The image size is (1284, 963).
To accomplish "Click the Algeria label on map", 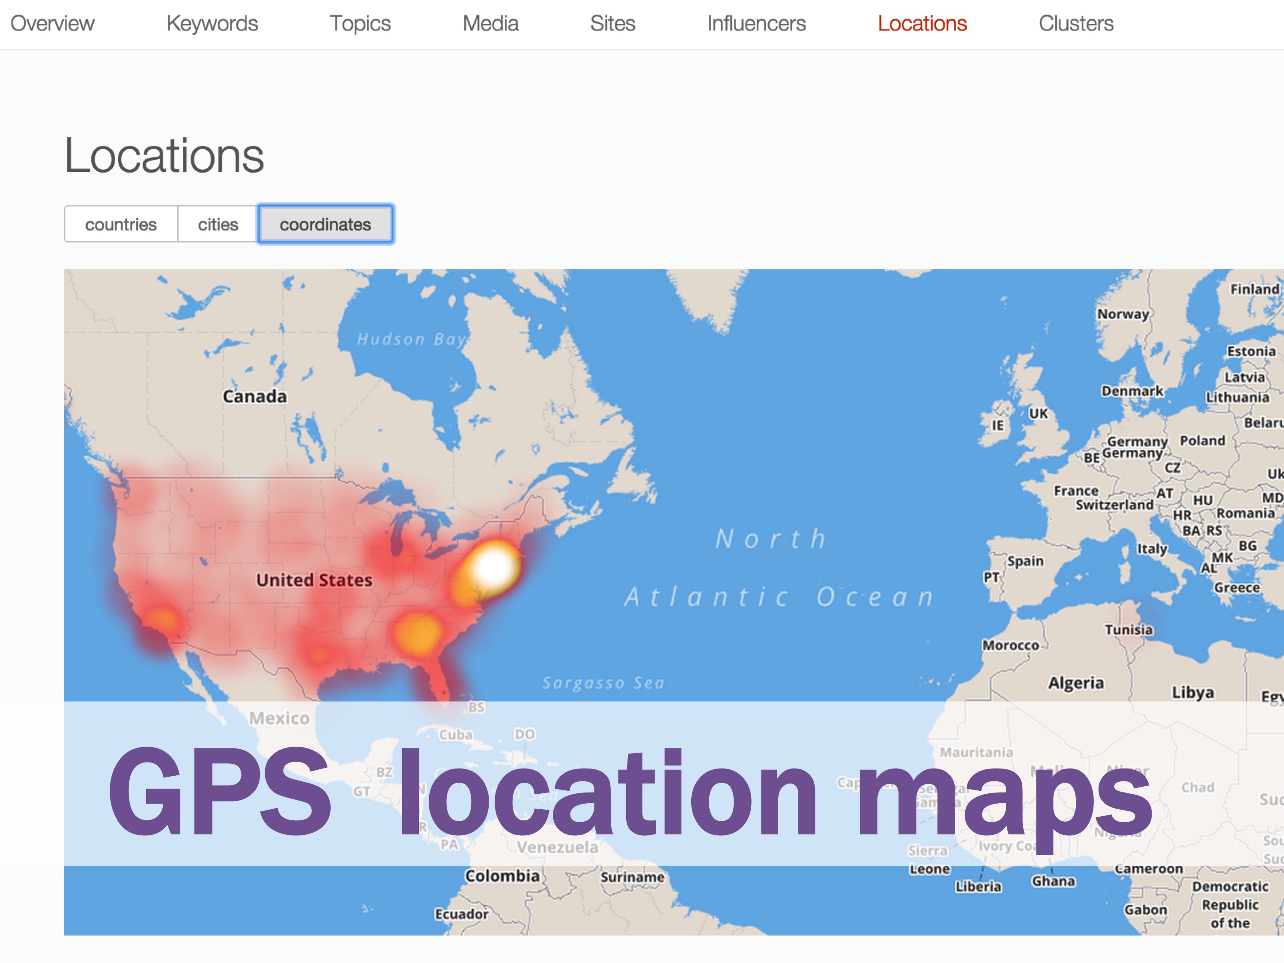I will pyautogui.click(x=1075, y=683).
